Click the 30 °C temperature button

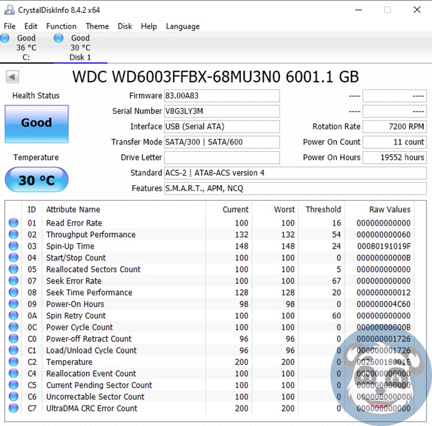coord(37,180)
